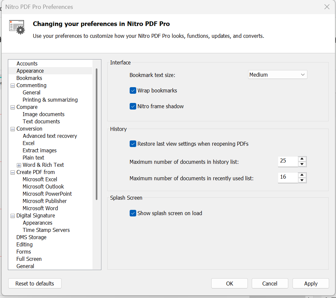The width and height of the screenshot is (336, 298).
Task: Expand the Word & Rich Text node
Action: tap(19, 165)
